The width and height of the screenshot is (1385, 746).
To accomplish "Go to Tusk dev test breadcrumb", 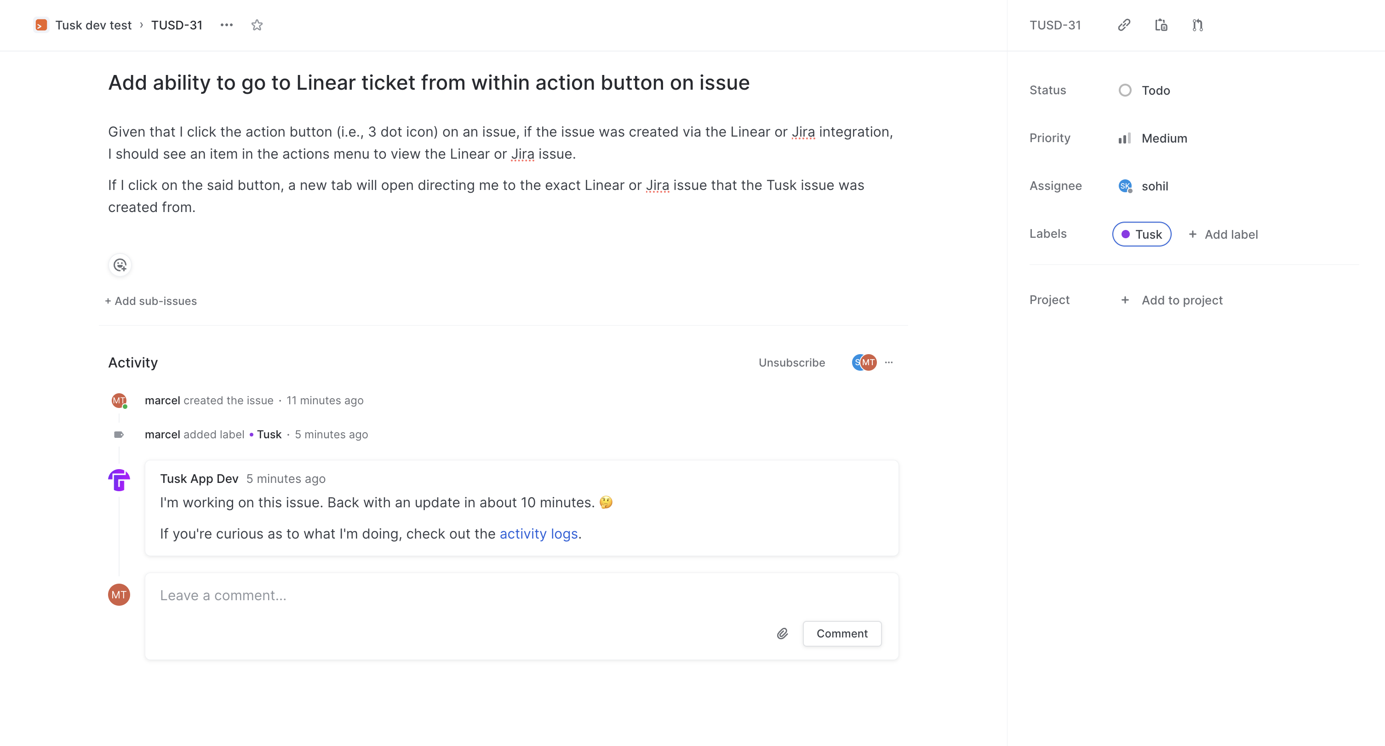I will click(93, 25).
